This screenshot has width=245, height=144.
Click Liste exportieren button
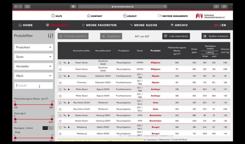coord(176,36)
